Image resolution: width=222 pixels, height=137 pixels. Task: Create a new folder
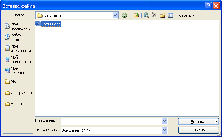point(162,15)
